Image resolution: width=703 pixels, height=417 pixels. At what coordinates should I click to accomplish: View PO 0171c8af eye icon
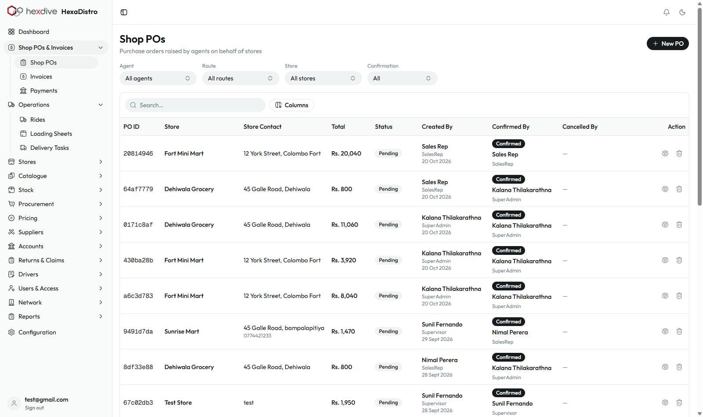click(x=665, y=225)
